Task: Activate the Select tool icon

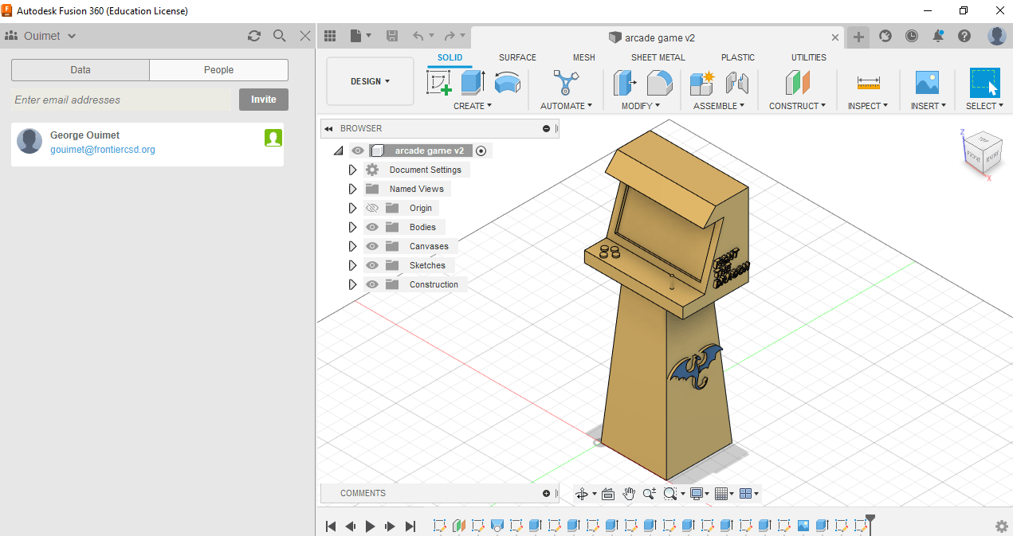Action: coord(985,83)
